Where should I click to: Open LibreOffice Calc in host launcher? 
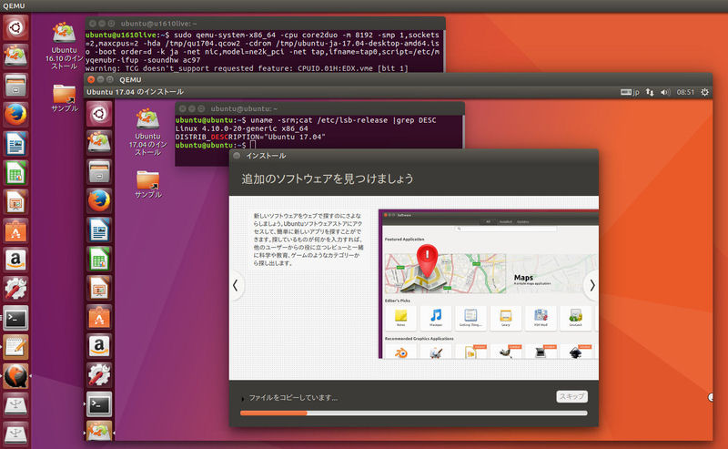pyautogui.click(x=15, y=172)
